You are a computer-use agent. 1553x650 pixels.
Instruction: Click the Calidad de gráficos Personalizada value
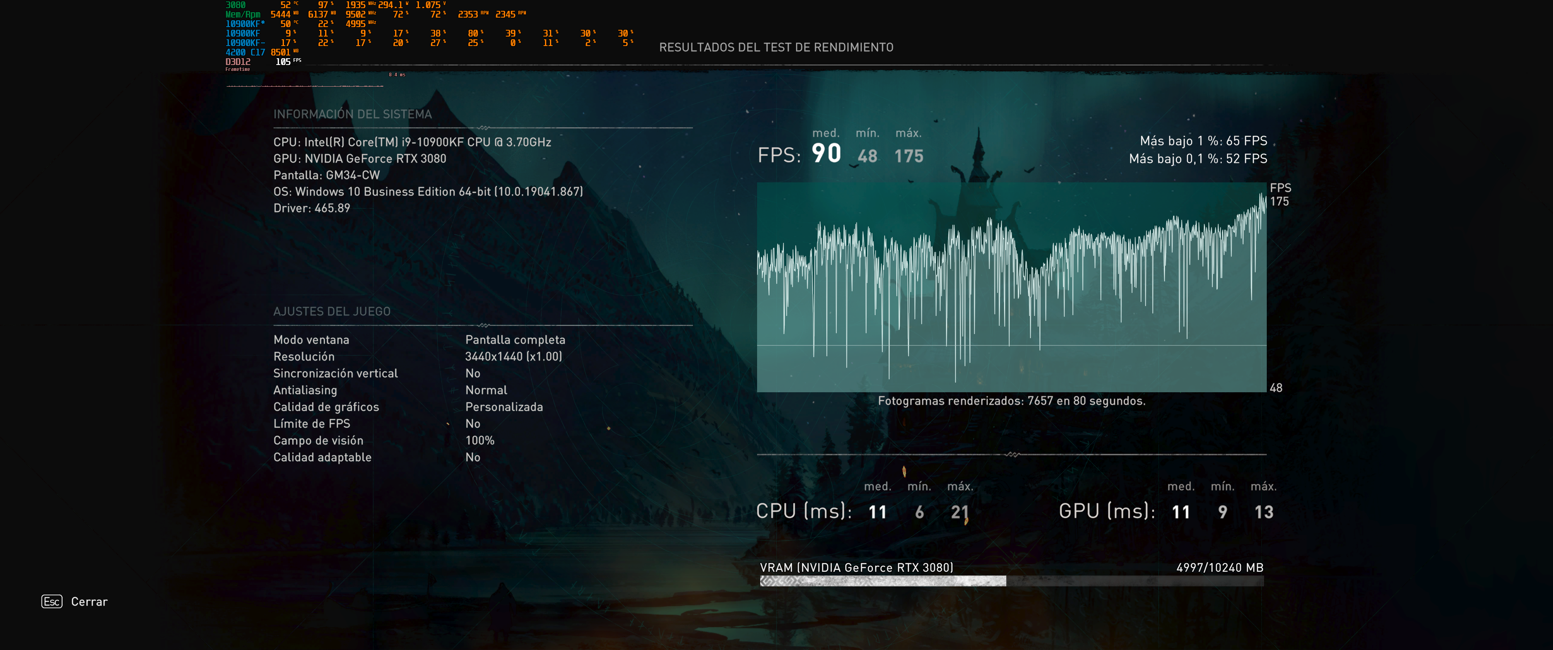tap(504, 407)
